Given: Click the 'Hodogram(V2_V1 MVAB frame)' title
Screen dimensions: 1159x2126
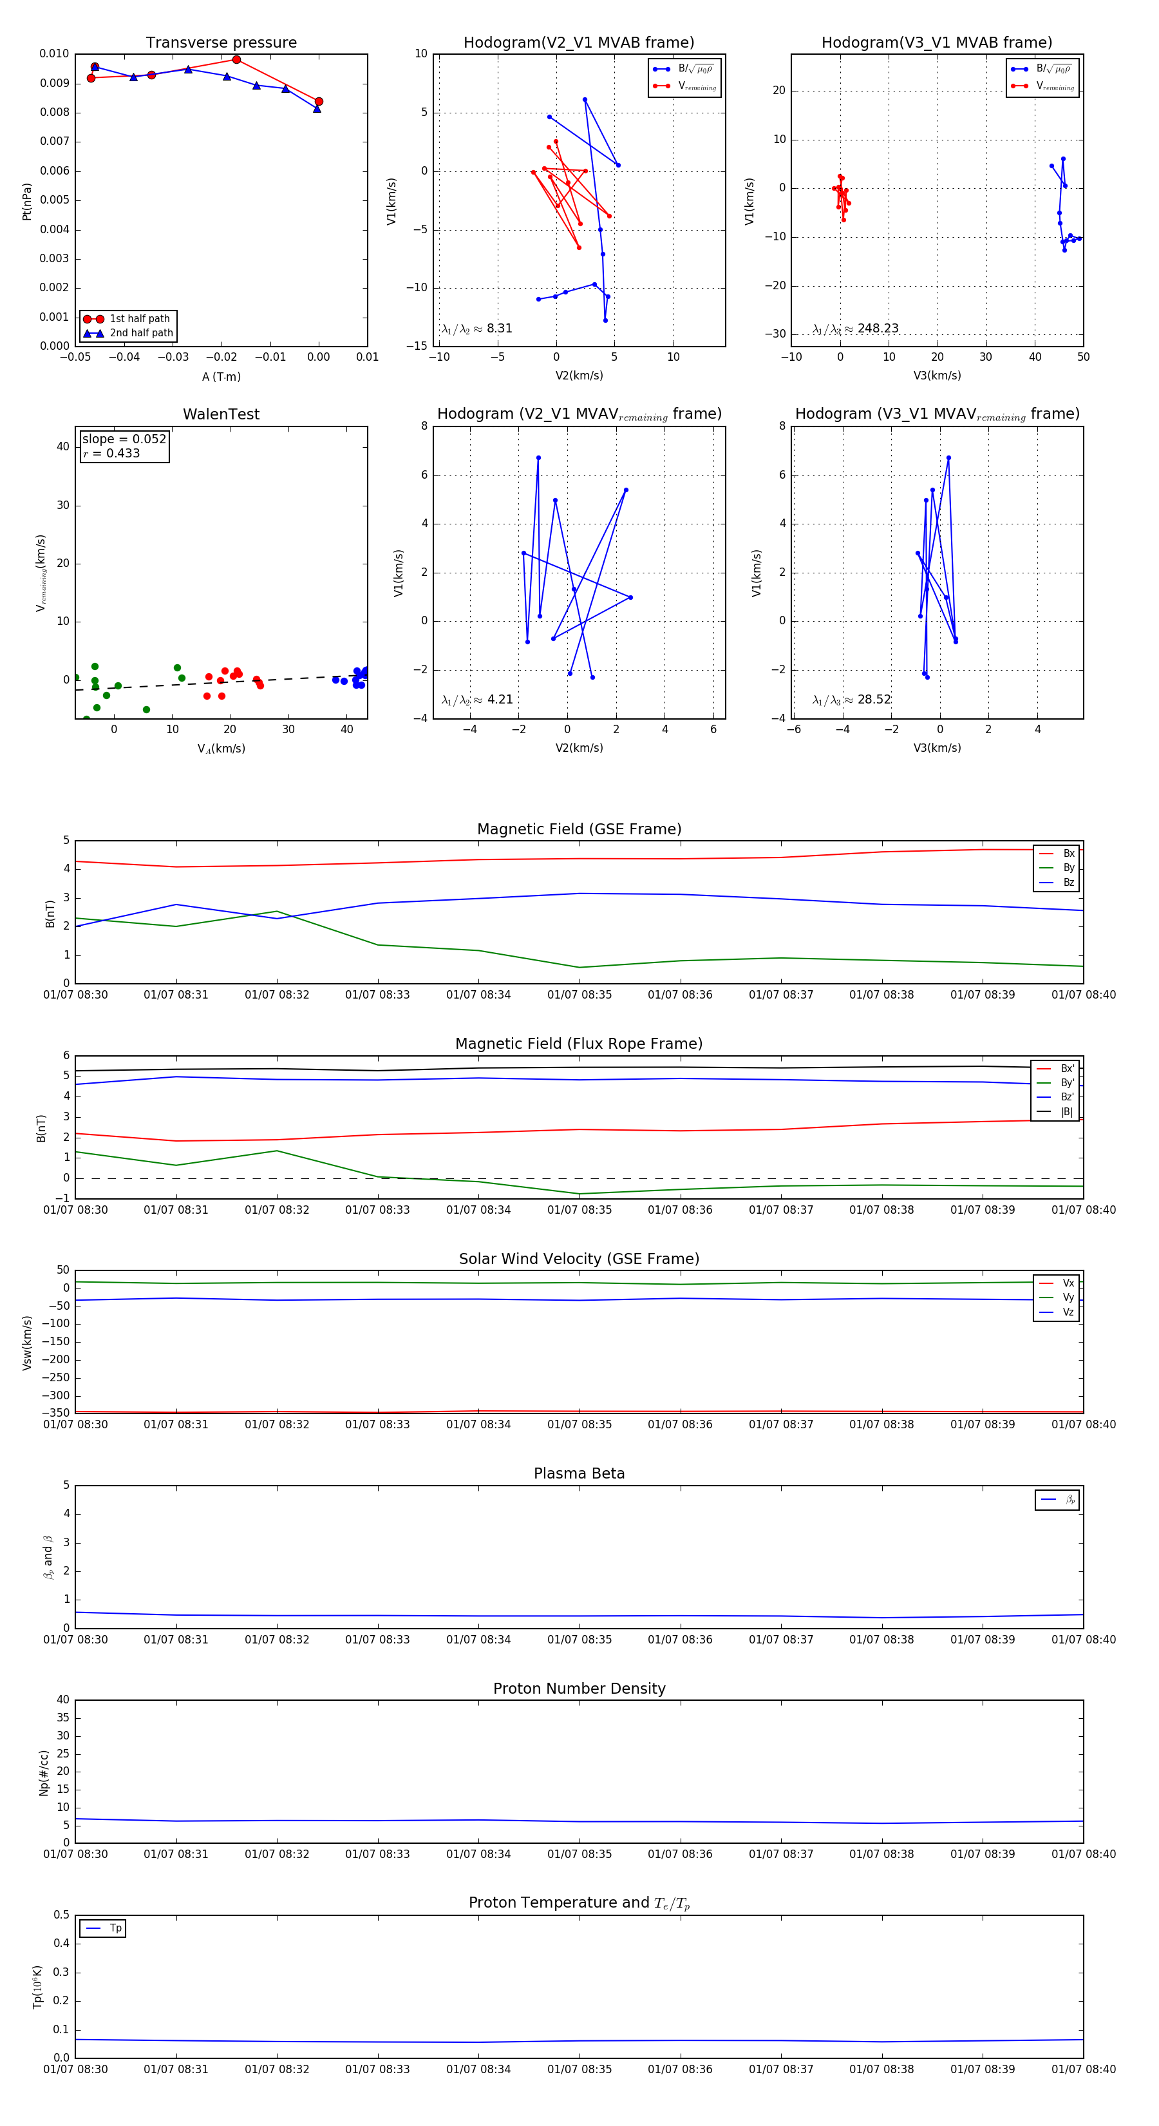Looking at the screenshot, I should click(x=579, y=43).
